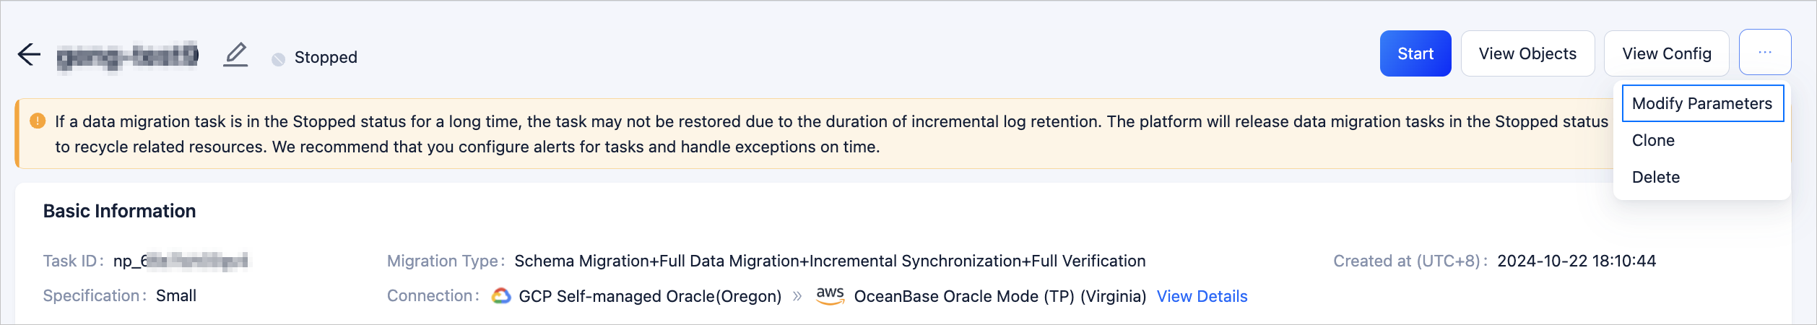Open the three-dot more actions menu
This screenshot has height=325, width=1817.
click(1764, 53)
